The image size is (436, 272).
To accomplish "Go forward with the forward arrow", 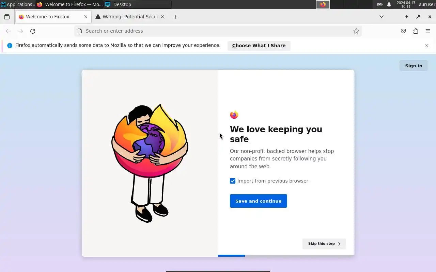I will [20, 31].
